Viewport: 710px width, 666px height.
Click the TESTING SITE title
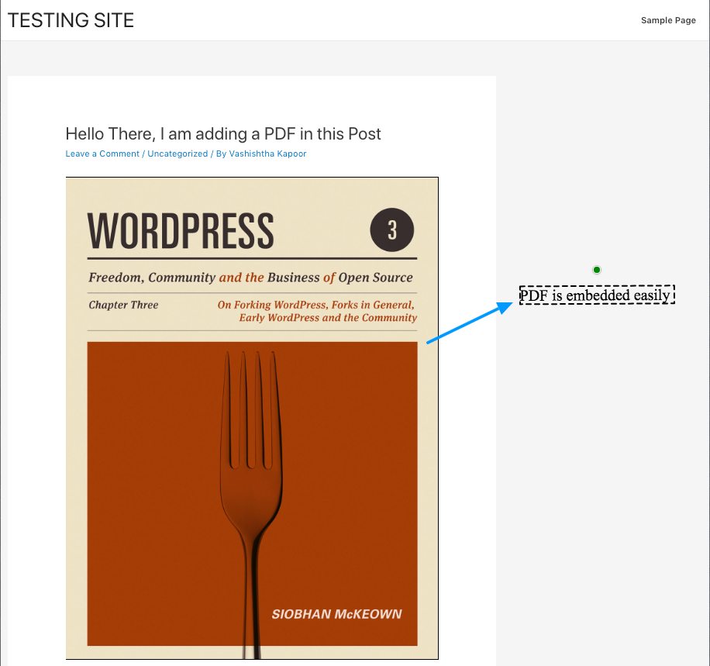71,20
